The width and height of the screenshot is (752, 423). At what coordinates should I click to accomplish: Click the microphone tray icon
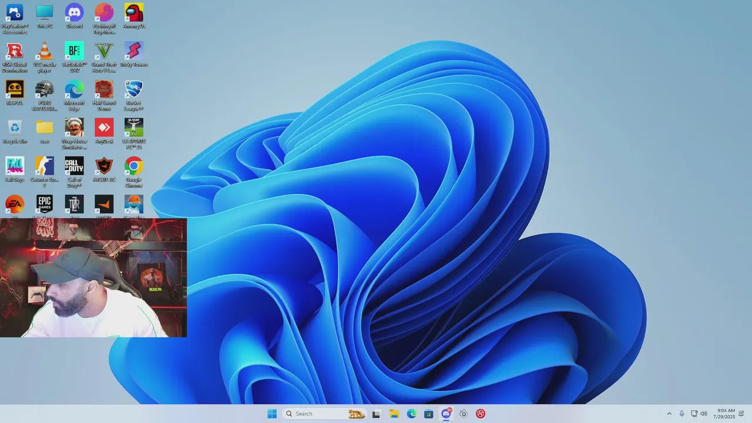click(681, 414)
